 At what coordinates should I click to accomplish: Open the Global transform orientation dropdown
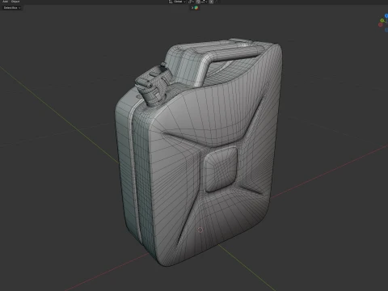(x=177, y=2)
